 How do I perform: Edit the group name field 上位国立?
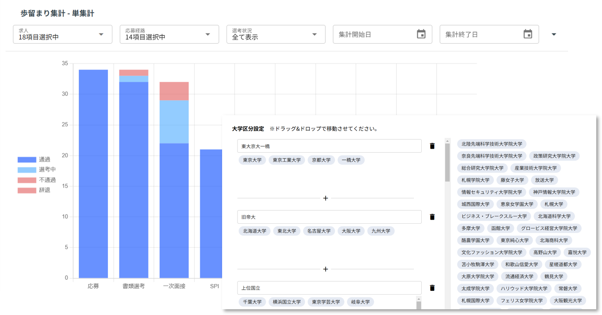click(329, 288)
